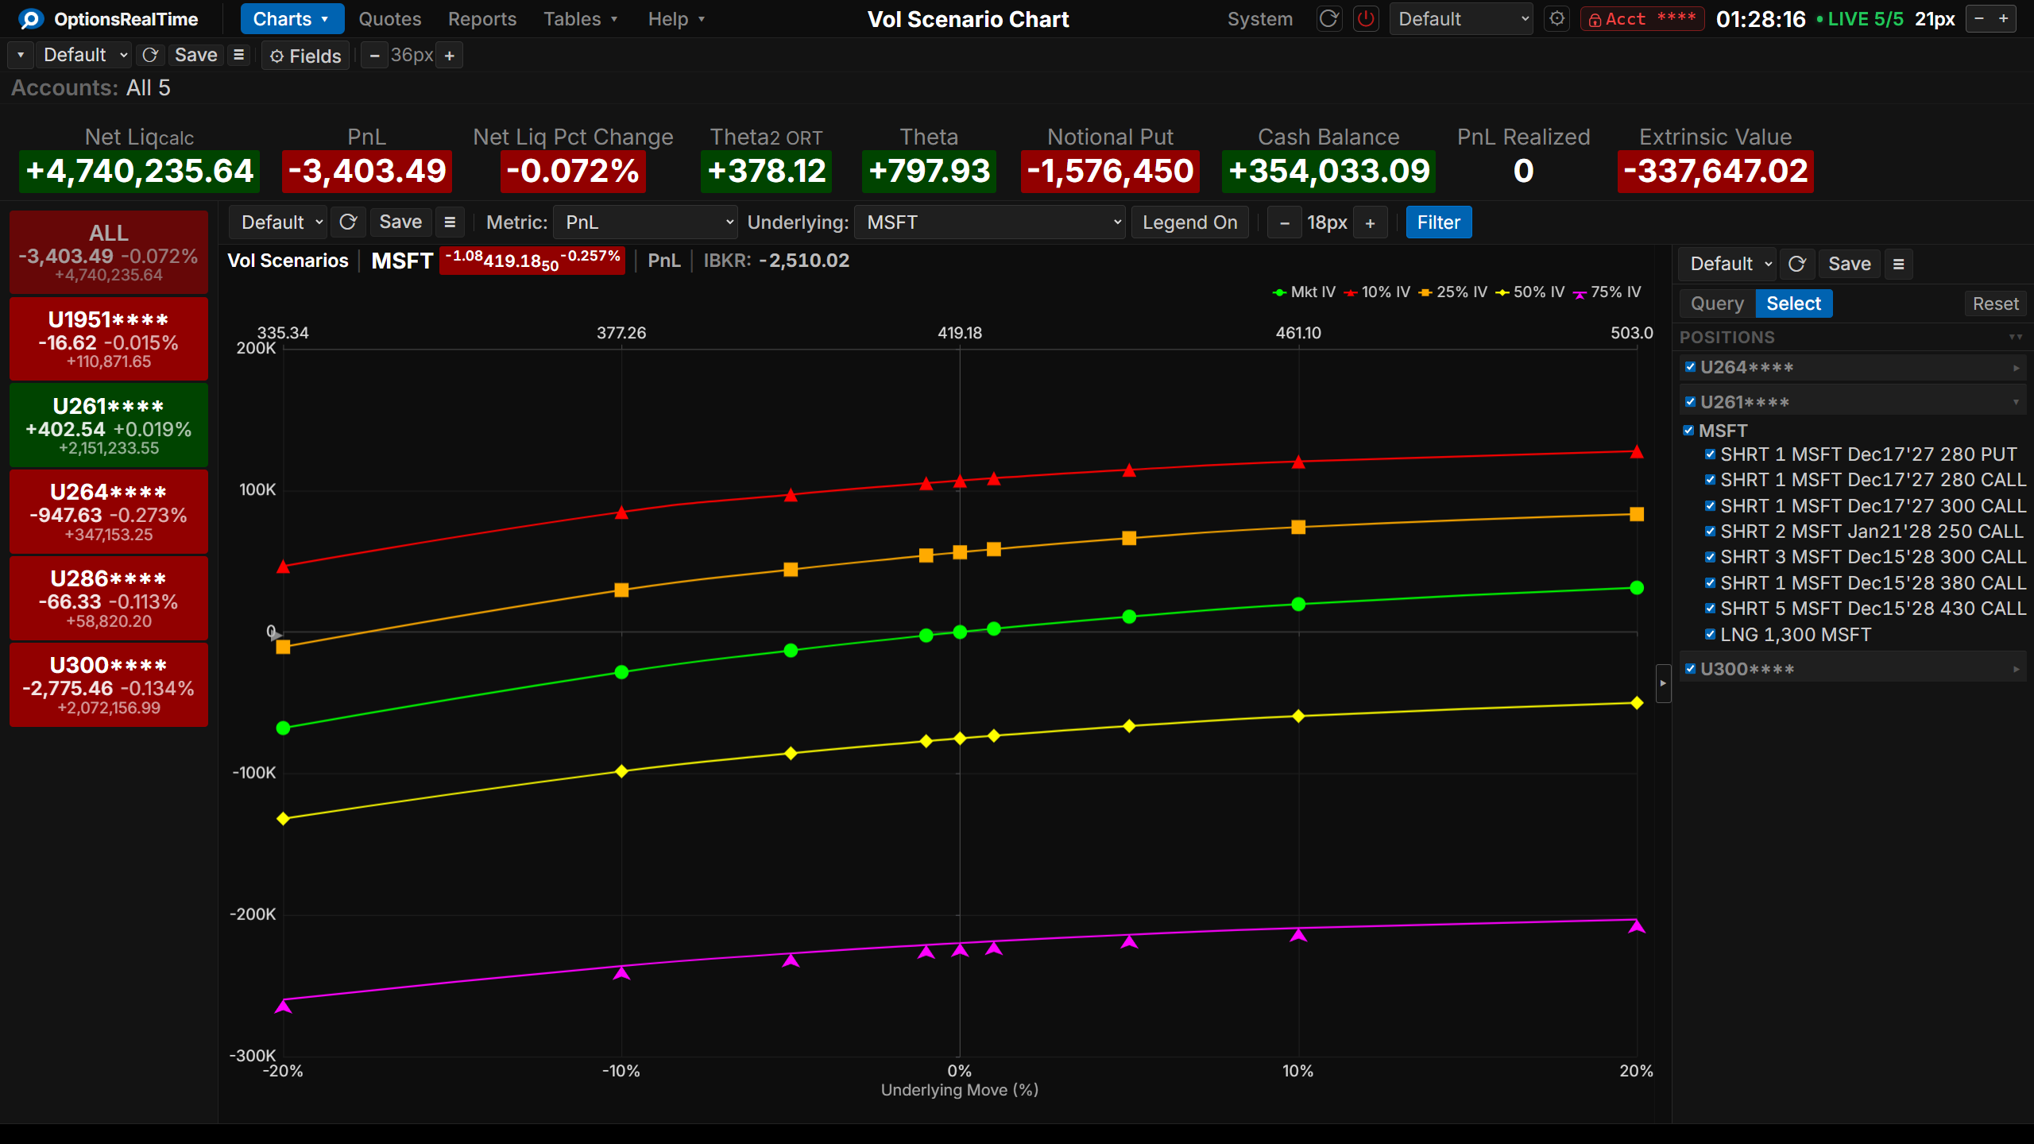2034x1144 pixels.
Task: Increase global font size with plus in top bar
Action: tap(2004, 19)
